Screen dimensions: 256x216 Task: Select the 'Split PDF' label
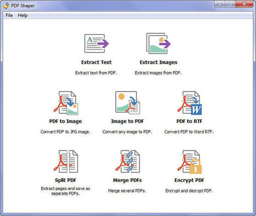point(65,180)
